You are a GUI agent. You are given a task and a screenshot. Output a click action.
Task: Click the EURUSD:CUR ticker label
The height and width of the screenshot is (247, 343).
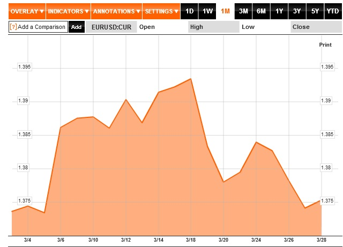point(111,27)
